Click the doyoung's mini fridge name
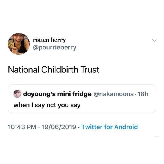The width and height of the screenshot is (164, 164). (57, 94)
